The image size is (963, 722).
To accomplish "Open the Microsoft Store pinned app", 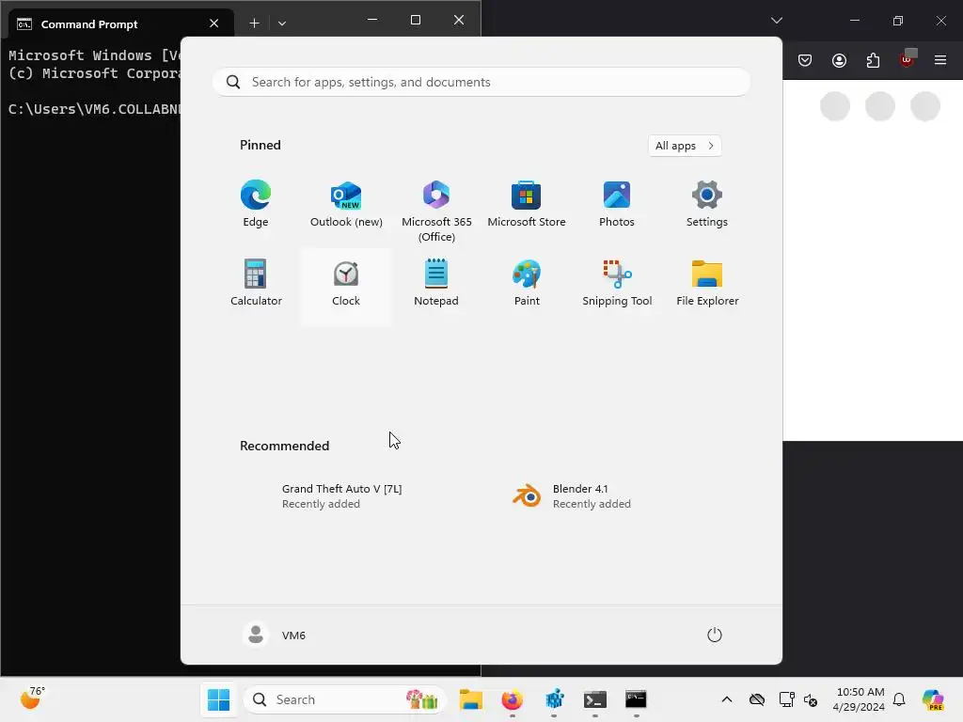I will pyautogui.click(x=527, y=205).
